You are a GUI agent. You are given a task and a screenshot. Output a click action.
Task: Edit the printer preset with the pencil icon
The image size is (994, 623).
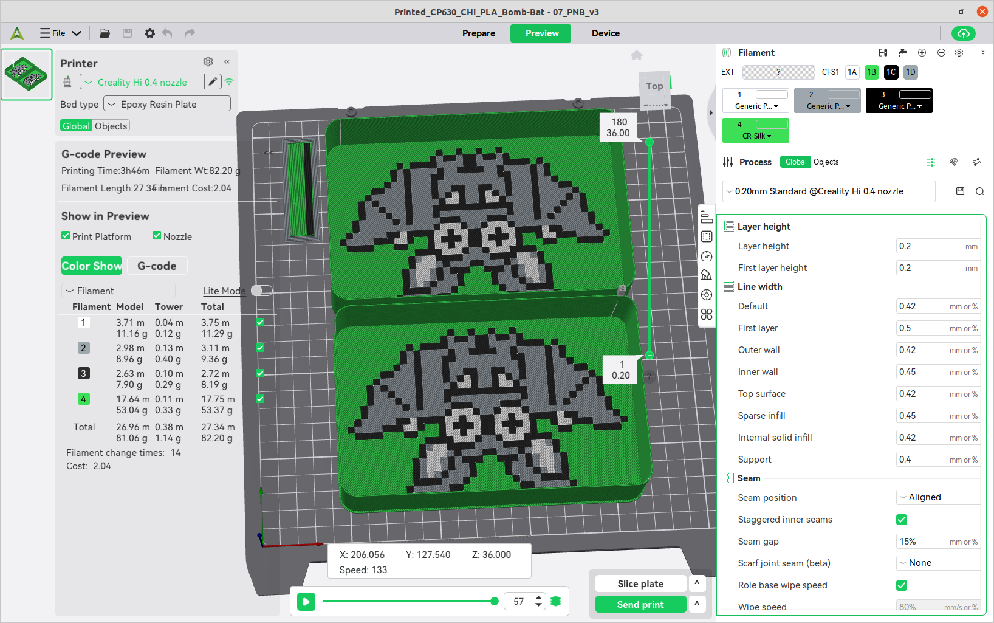point(213,81)
